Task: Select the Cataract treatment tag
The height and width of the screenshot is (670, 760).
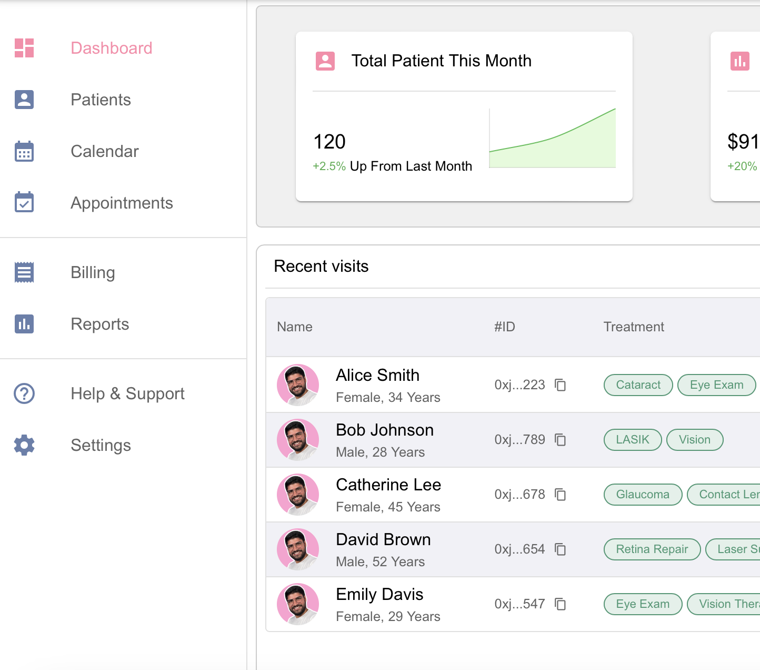Action: pos(638,385)
